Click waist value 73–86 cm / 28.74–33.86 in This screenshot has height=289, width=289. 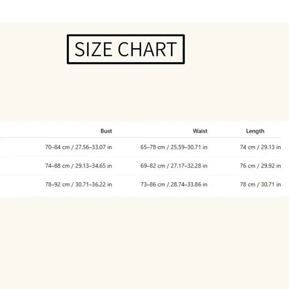tap(174, 184)
